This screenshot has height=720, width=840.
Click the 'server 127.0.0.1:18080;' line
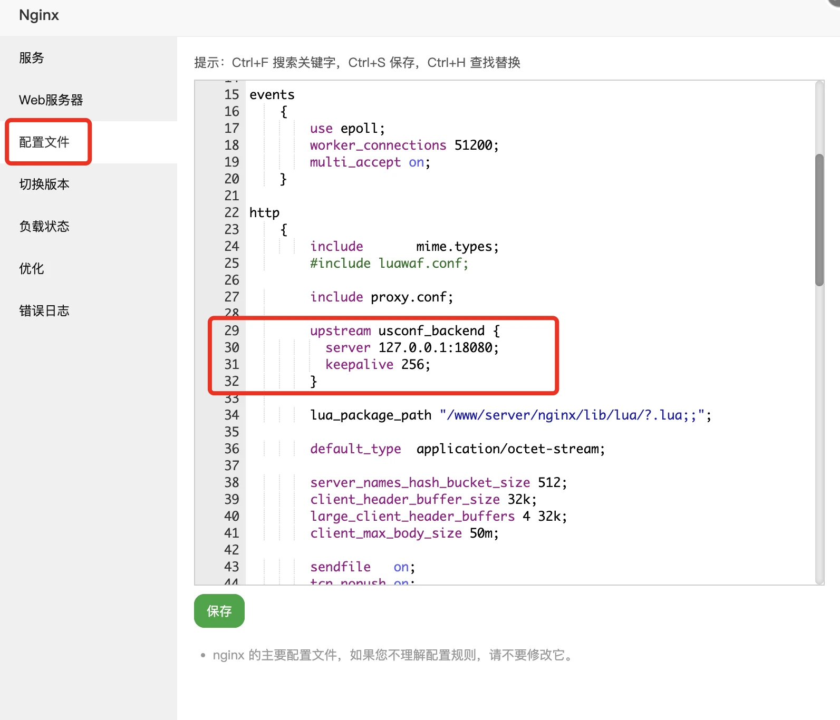coord(412,348)
